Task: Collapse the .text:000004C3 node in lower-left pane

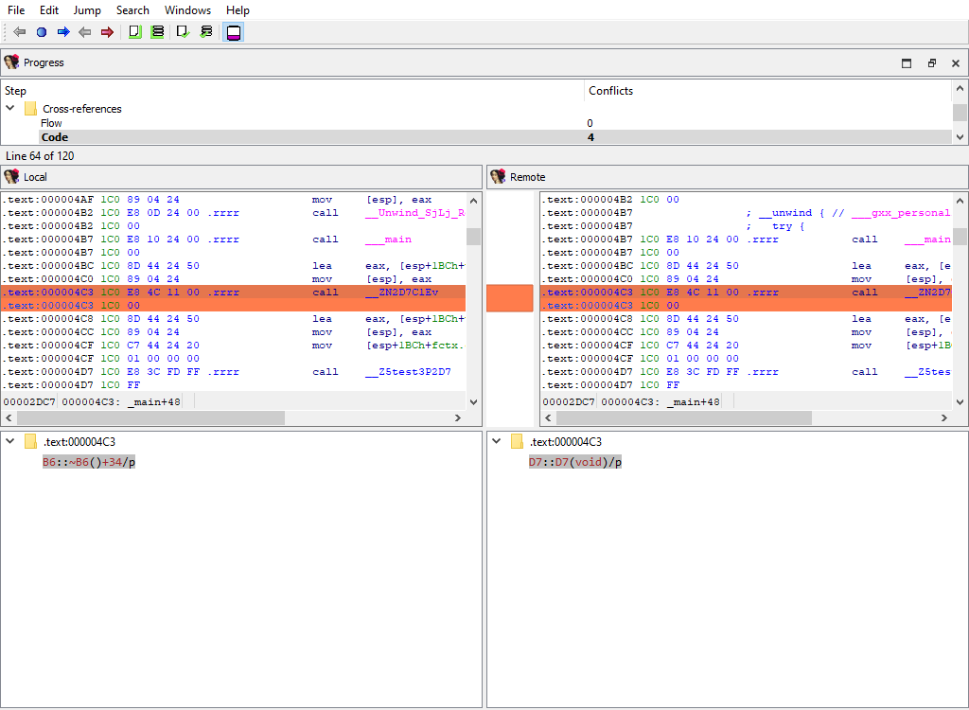Action: click(11, 442)
